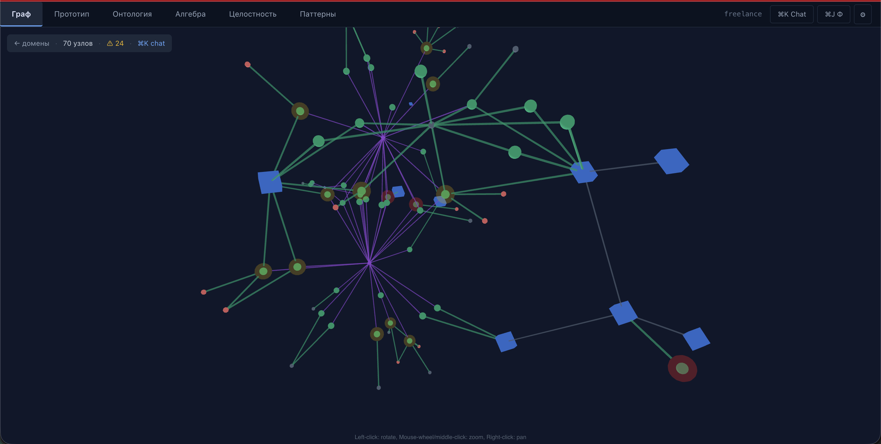Switch to the Прототип tab
This screenshot has height=444, width=881.
(71, 14)
